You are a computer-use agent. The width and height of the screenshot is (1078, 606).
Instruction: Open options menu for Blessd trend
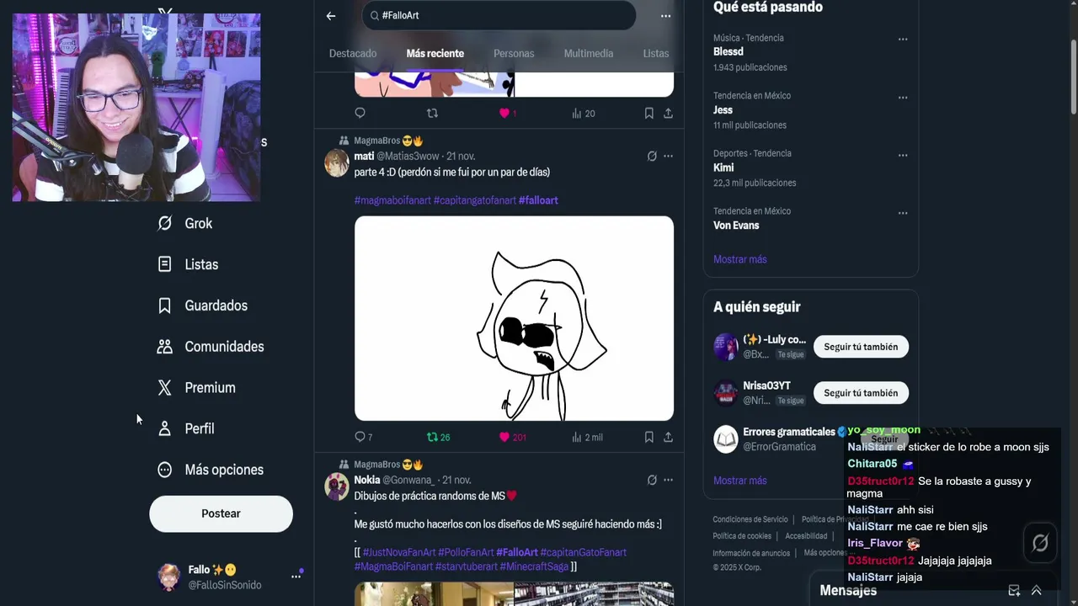(903, 39)
